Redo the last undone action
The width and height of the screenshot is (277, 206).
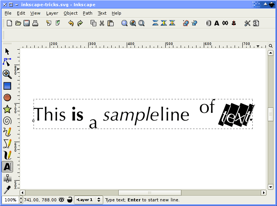click(80, 23)
